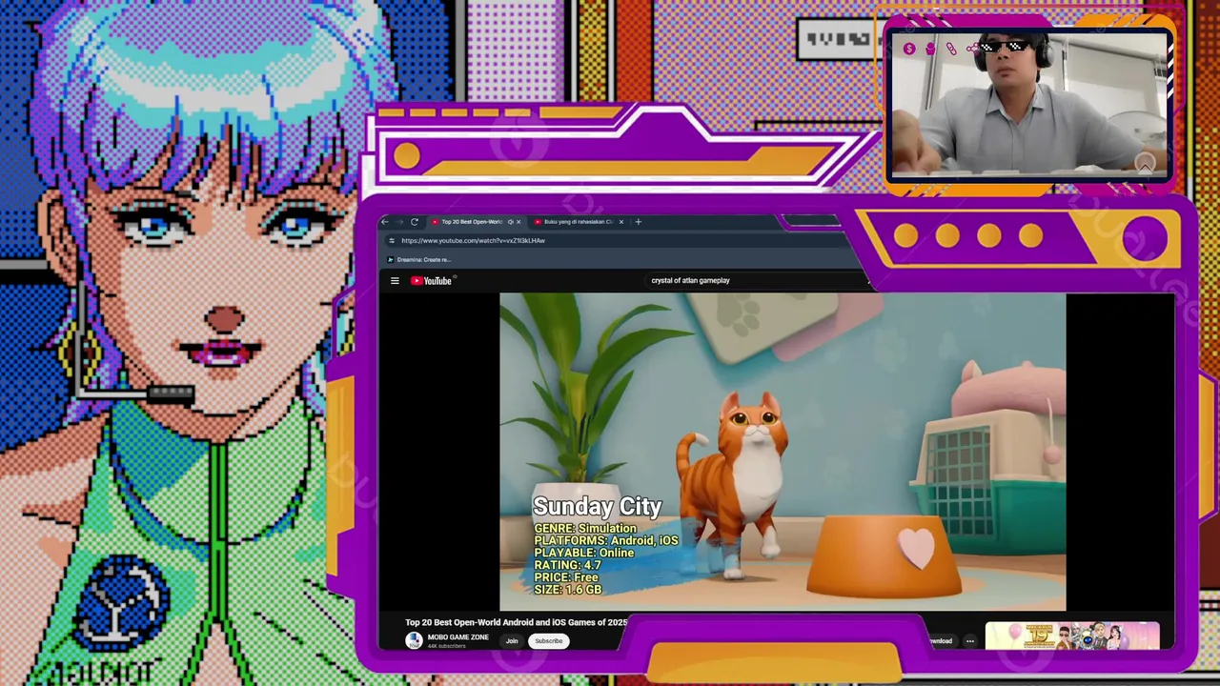Select the 'Top 20 Best Open-World' tab

coord(471,222)
